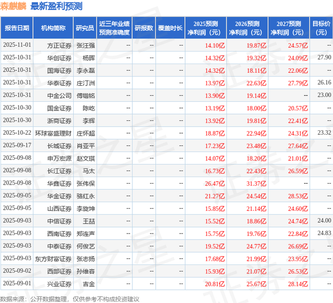Select analyst 骆红永

86,196
